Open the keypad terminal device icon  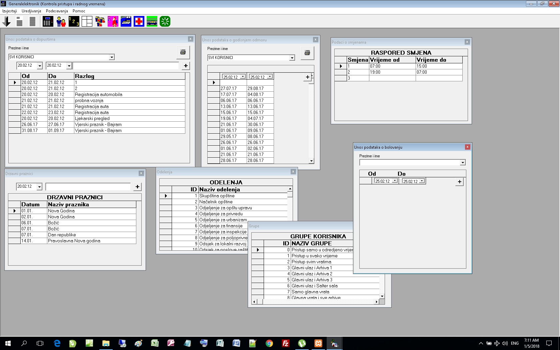[x=48, y=22]
